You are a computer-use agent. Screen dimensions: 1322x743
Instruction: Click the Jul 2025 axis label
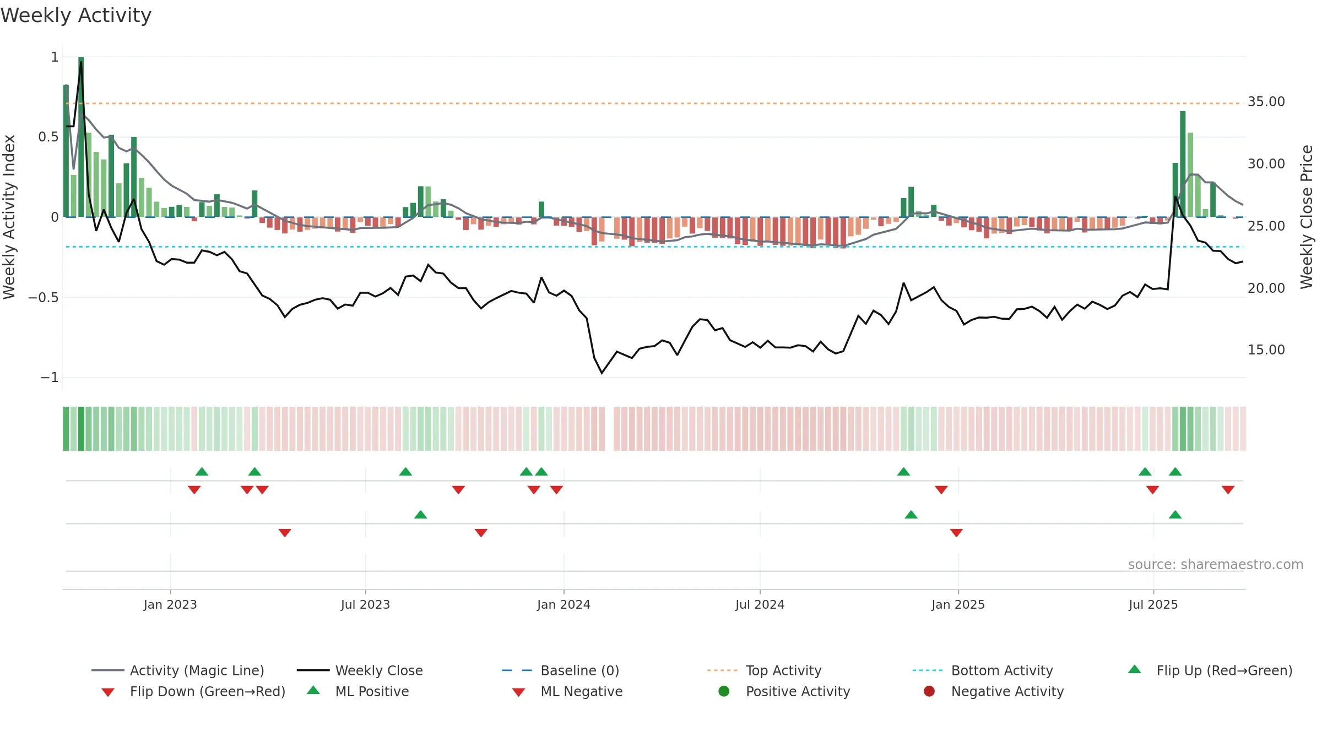pyautogui.click(x=1153, y=604)
